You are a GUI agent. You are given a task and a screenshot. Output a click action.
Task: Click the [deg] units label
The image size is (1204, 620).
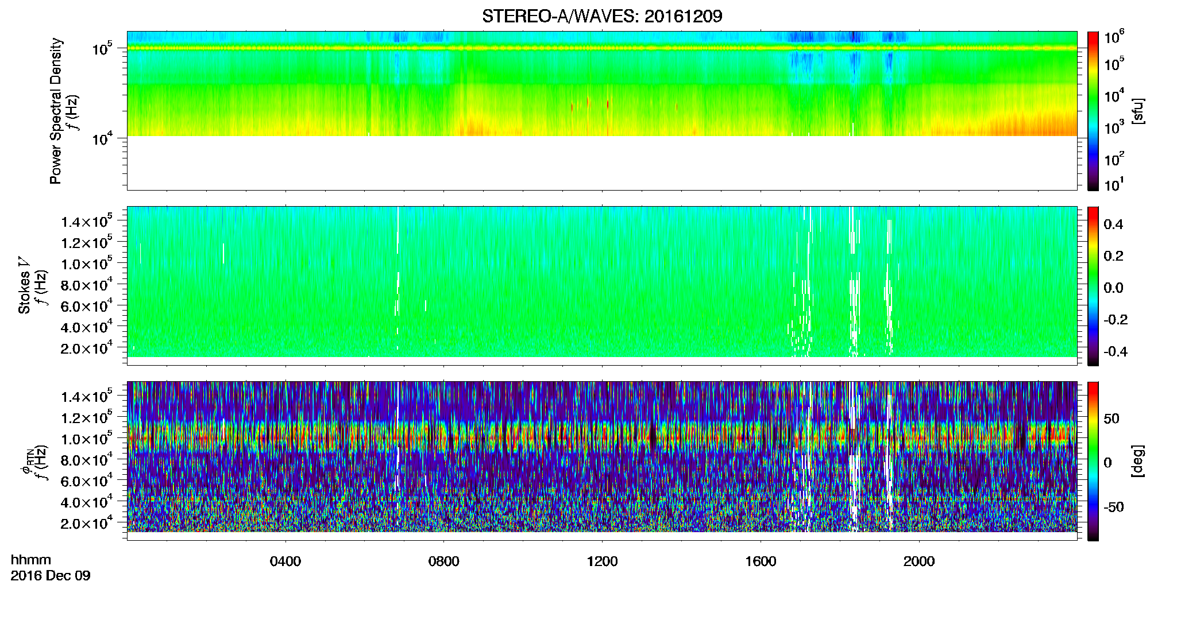(1137, 461)
